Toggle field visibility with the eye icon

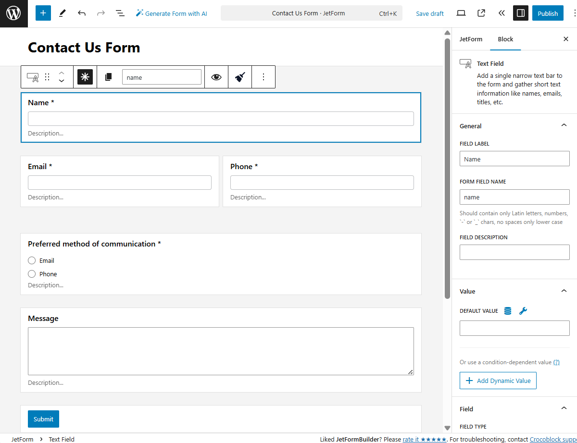[x=216, y=77]
